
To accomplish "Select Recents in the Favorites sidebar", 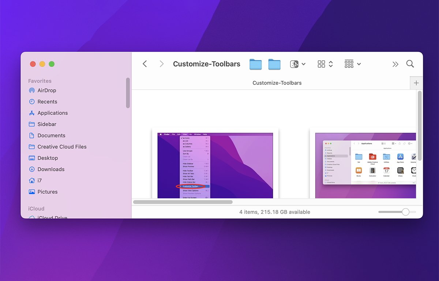I will click(x=47, y=102).
